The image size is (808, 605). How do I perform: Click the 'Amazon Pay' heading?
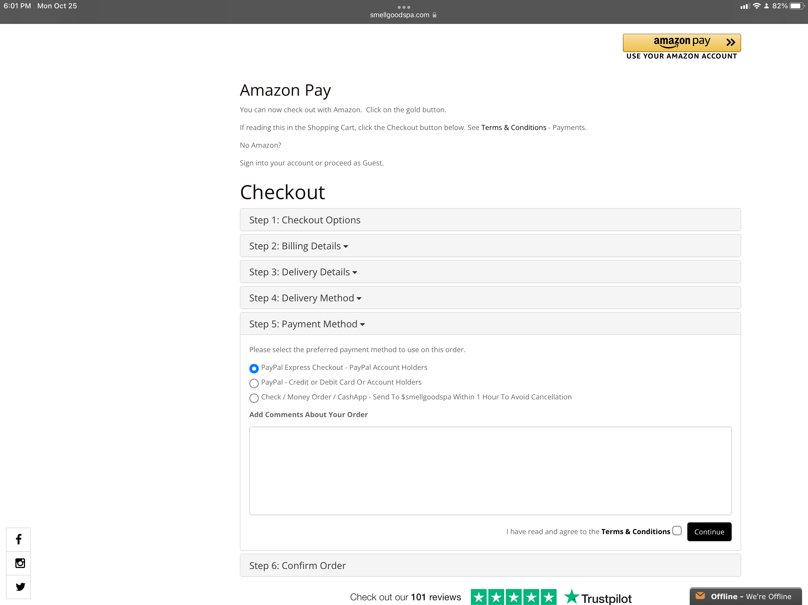tap(285, 90)
